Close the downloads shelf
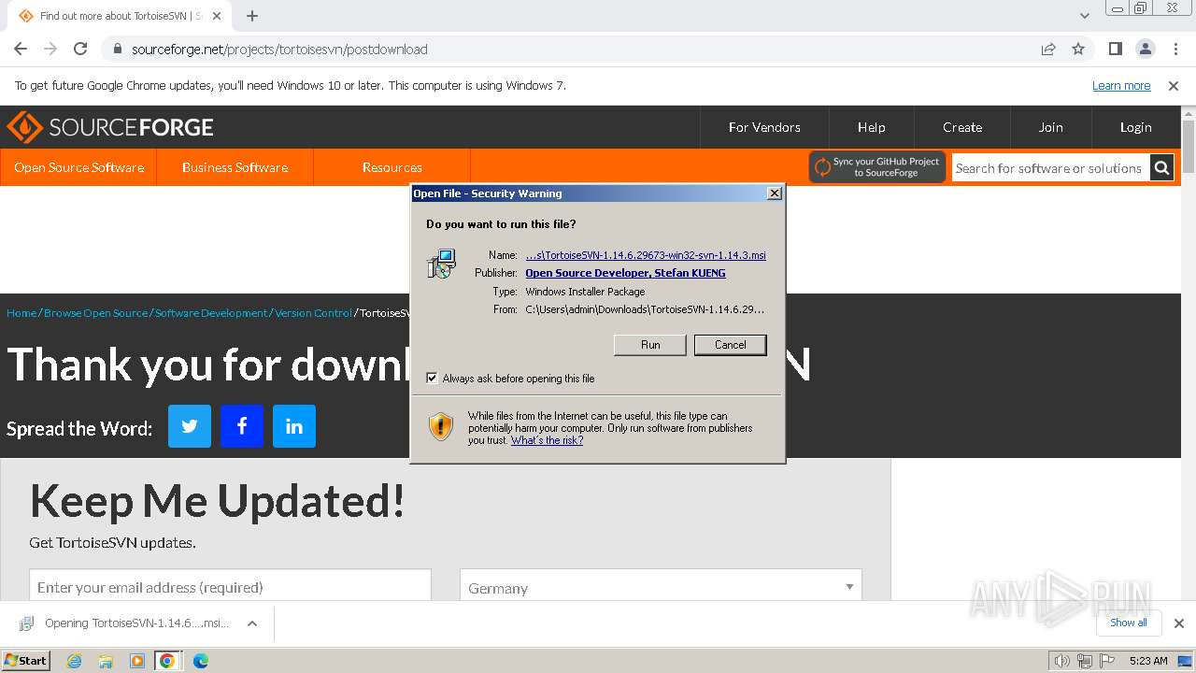Image resolution: width=1196 pixels, height=673 pixels. click(x=1179, y=623)
